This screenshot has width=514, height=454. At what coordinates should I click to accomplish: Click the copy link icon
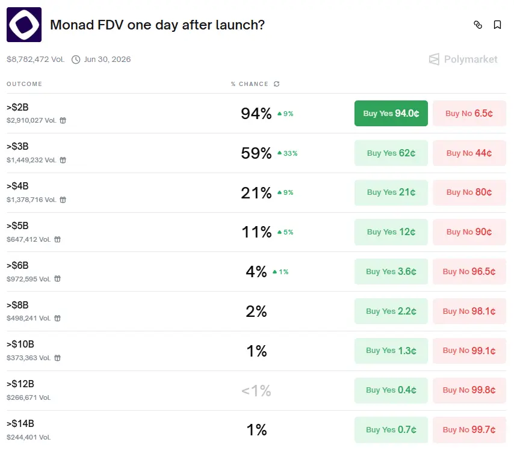click(x=478, y=25)
